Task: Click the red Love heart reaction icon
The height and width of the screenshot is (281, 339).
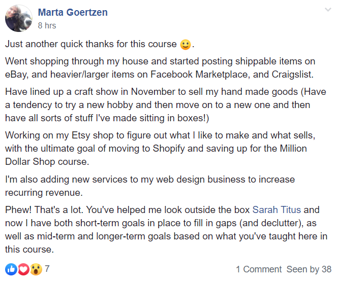Action: point(23,269)
